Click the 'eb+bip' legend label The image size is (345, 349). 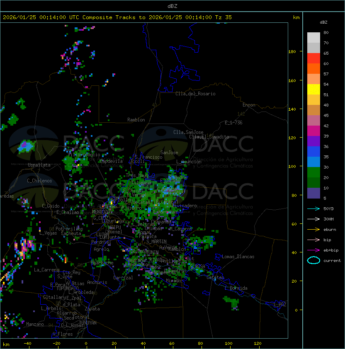click(x=331, y=250)
